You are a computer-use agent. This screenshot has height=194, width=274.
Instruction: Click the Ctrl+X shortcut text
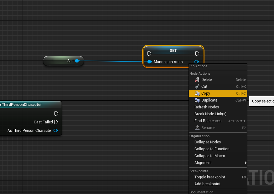click(x=241, y=87)
